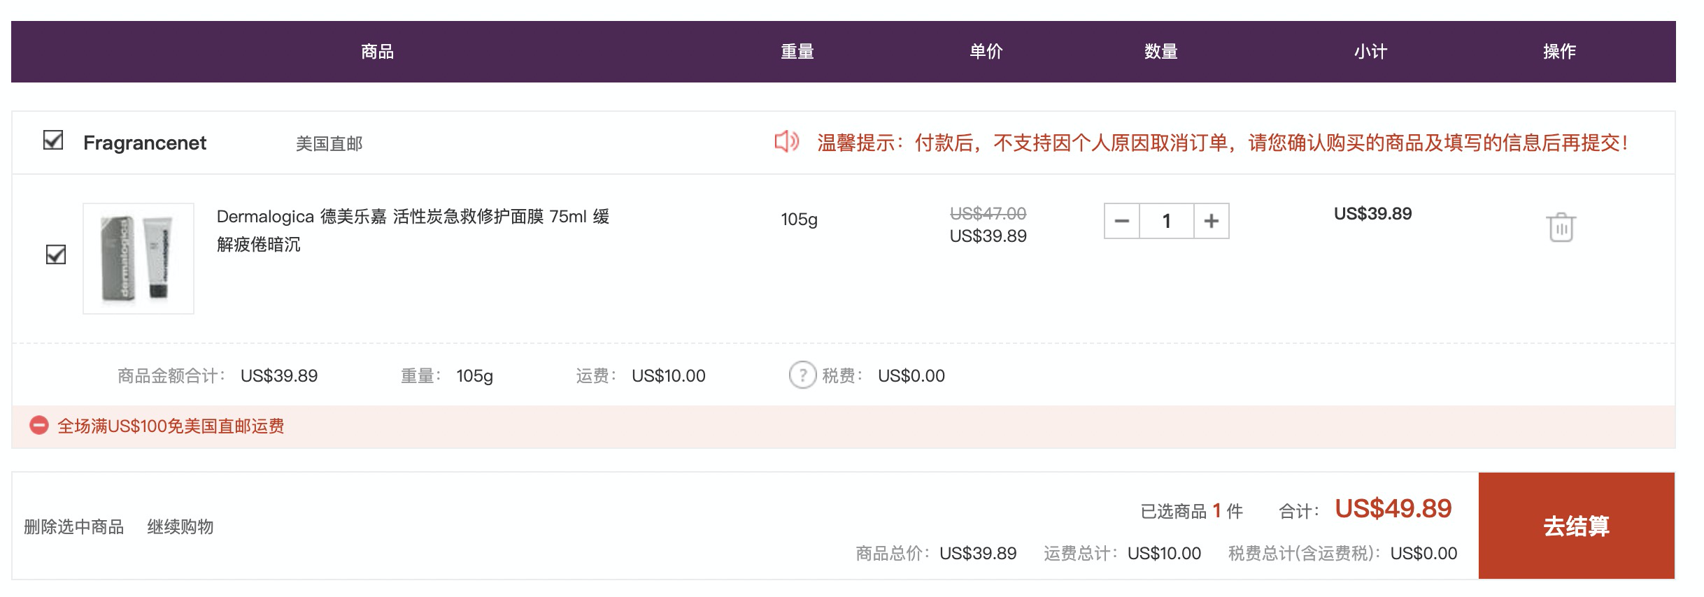The width and height of the screenshot is (1704, 597).
Task: Click the tax question mark icon
Action: pos(802,375)
